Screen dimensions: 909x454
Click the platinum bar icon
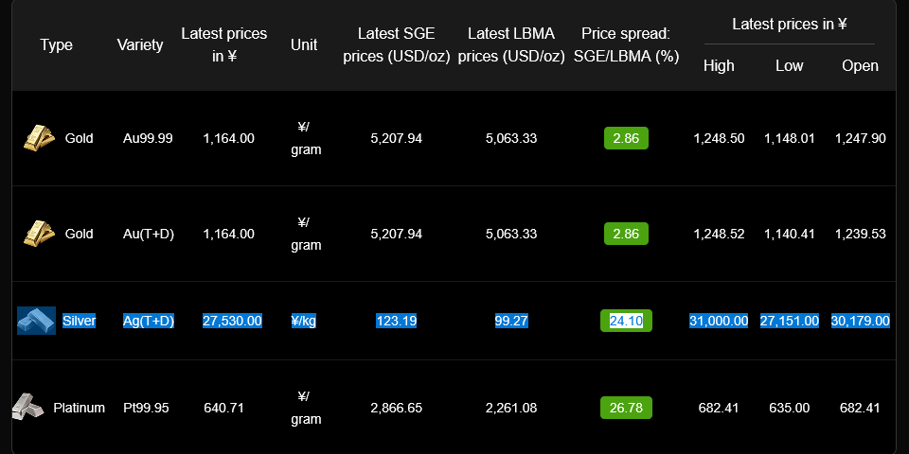[27, 408]
